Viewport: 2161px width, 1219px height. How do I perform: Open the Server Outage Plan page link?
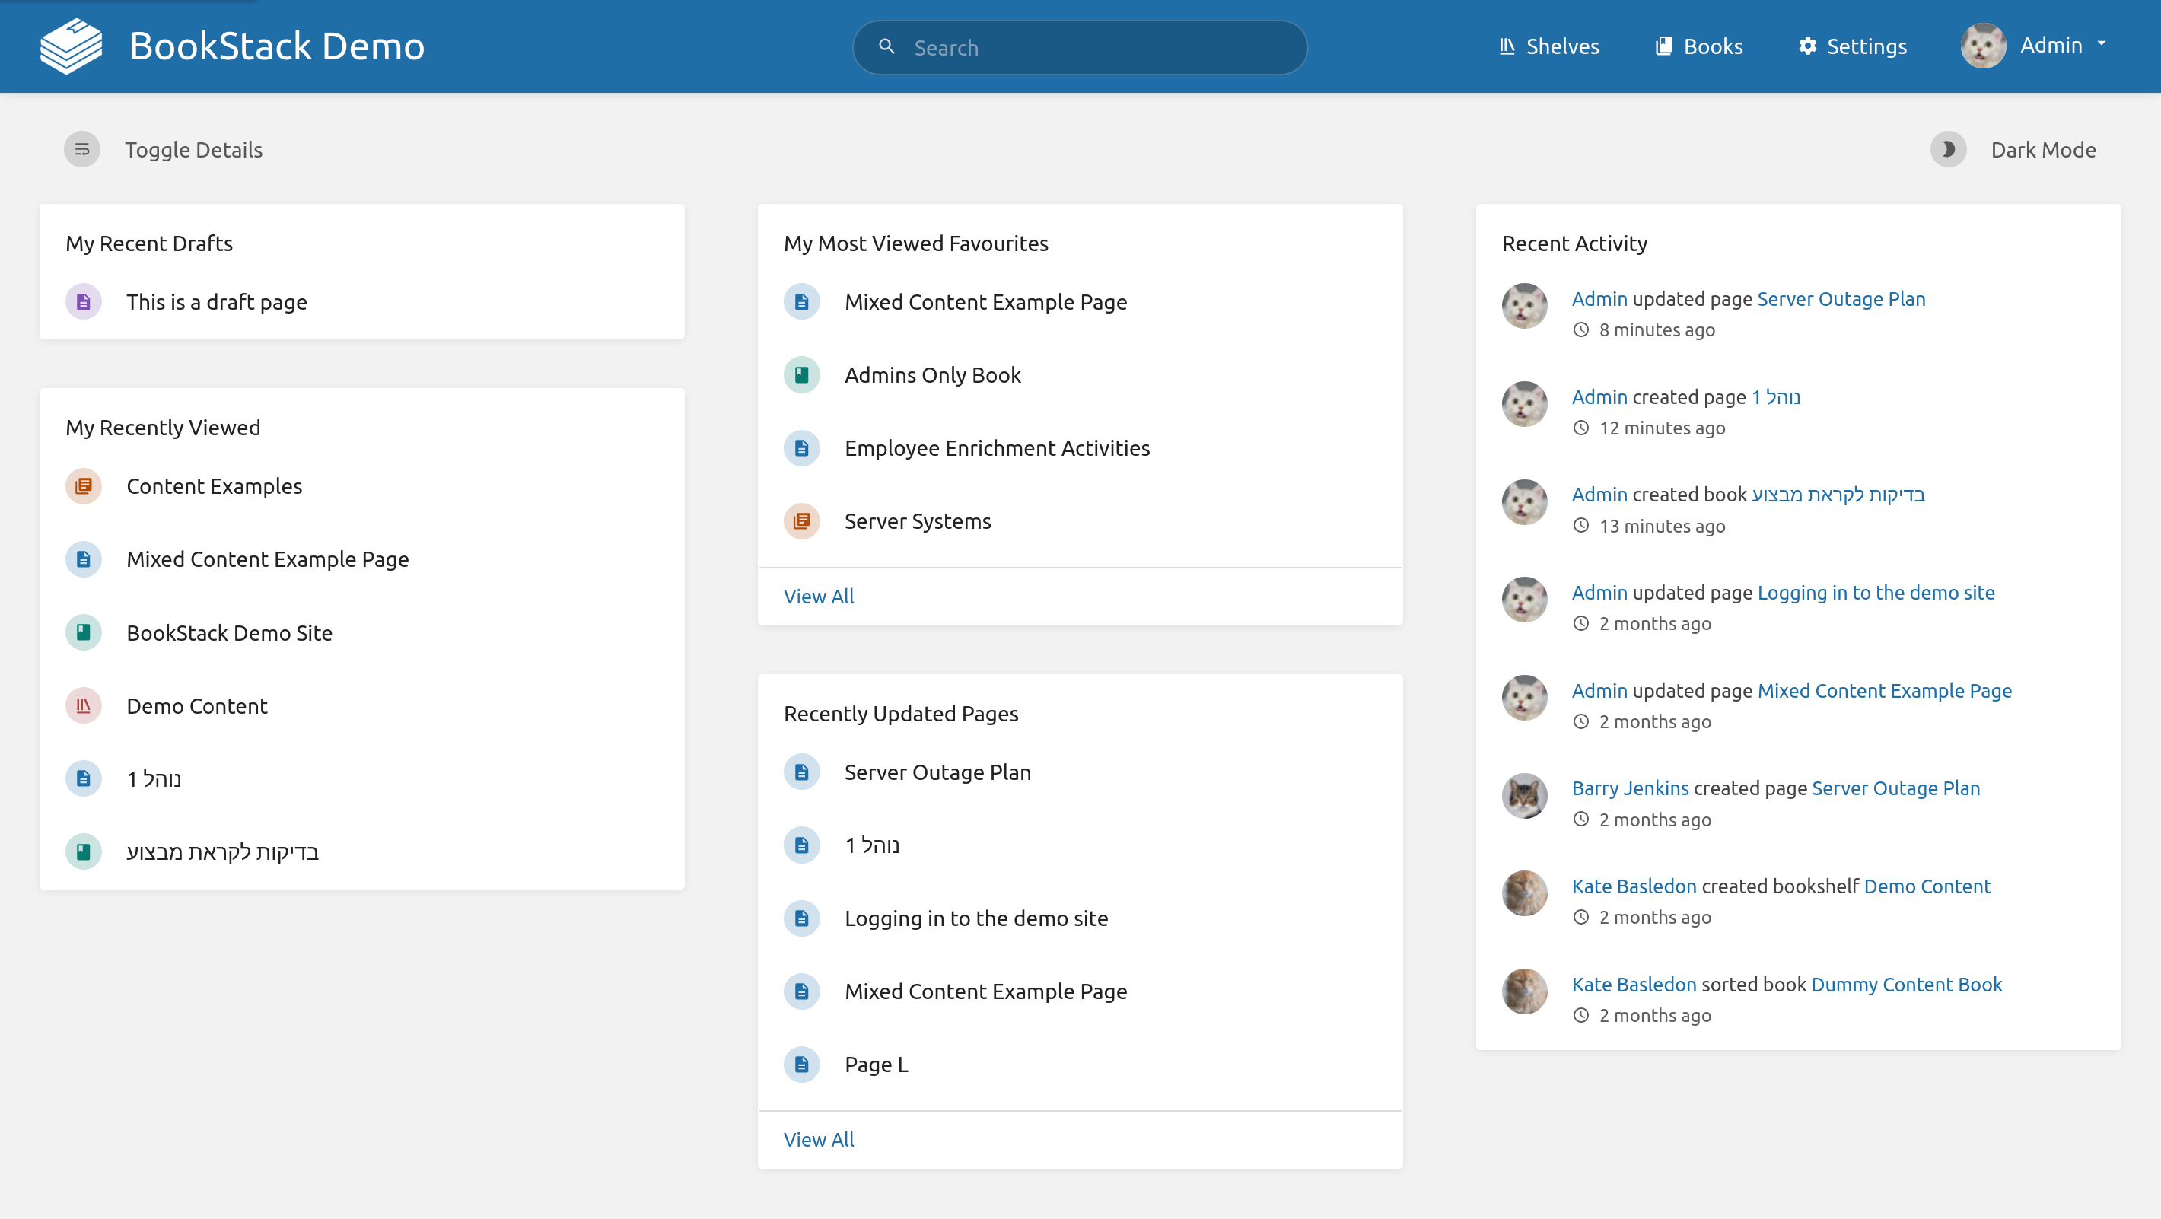coord(1841,299)
